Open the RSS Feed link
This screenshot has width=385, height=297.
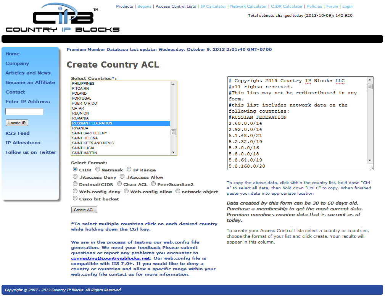pos(18,133)
